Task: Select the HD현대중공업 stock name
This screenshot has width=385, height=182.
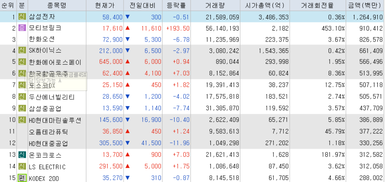Action: [48, 143]
